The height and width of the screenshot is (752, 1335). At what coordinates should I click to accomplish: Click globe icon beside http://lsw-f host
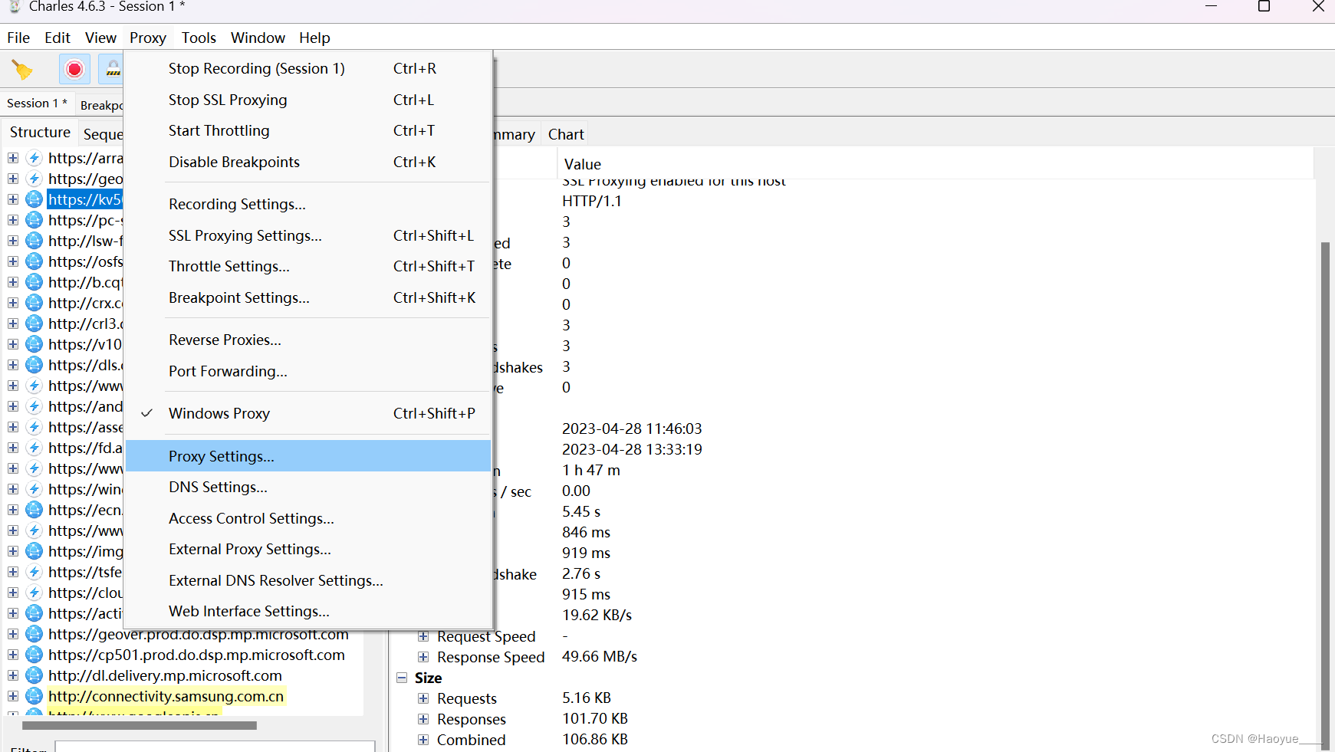(x=34, y=241)
